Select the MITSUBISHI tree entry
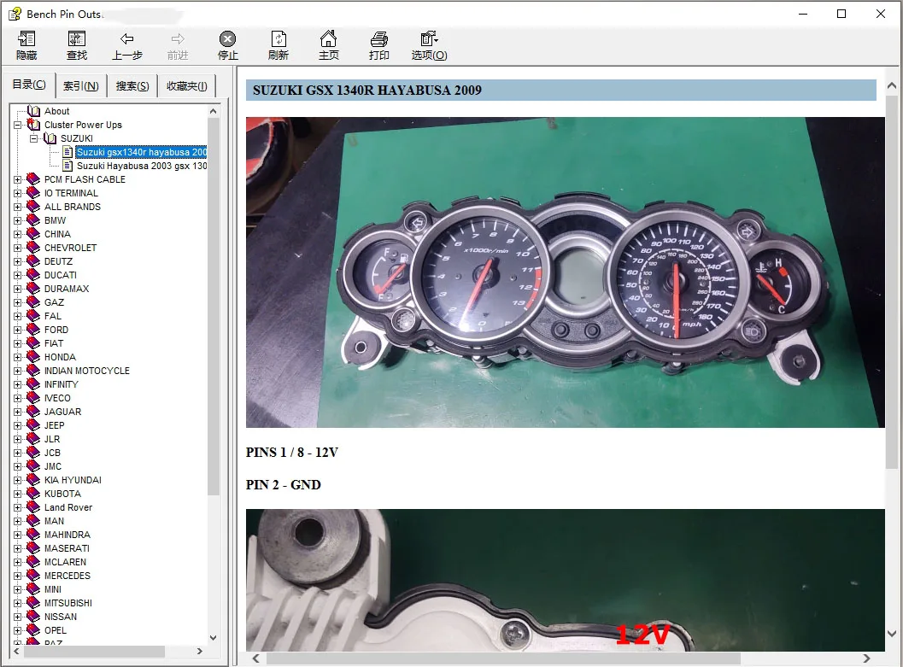The image size is (903, 667). (x=68, y=603)
